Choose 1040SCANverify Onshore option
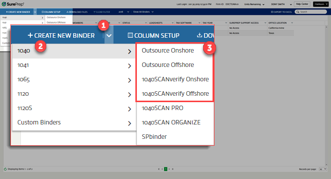 [175, 79]
